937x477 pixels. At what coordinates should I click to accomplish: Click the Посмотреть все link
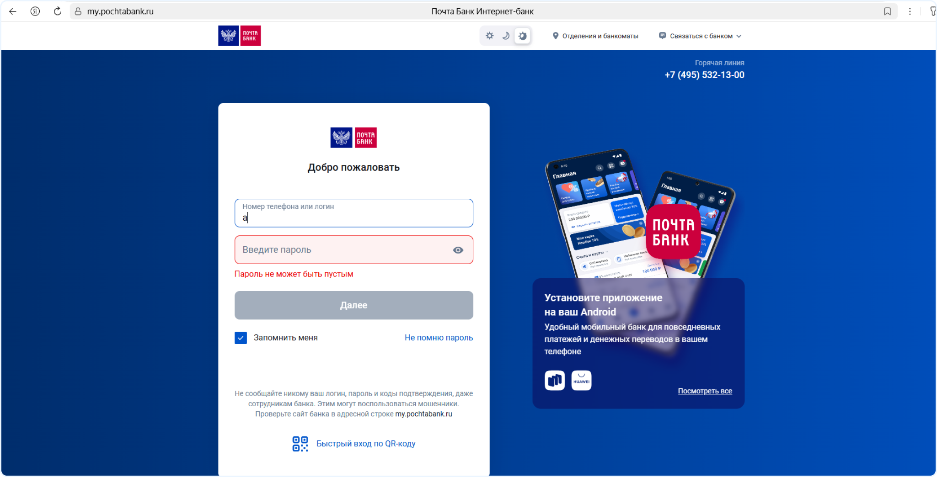705,391
